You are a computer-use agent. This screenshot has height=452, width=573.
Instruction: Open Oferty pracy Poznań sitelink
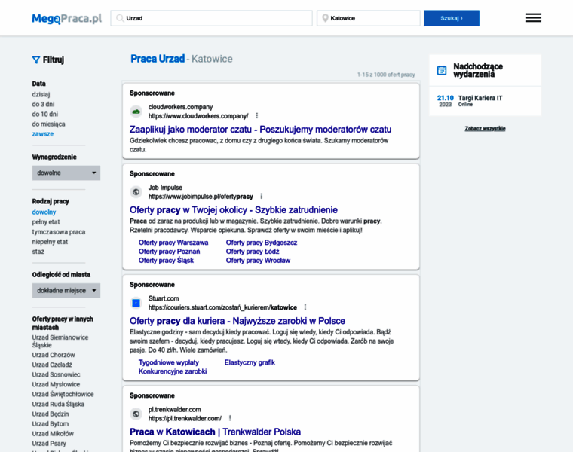pyautogui.click(x=169, y=252)
